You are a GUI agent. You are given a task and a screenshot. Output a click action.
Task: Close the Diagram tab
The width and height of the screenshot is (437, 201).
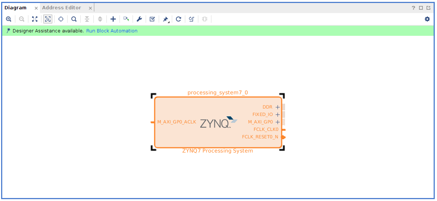[x=36, y=8]
